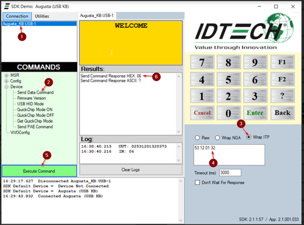Click keypad digit 8

(229, 62)
